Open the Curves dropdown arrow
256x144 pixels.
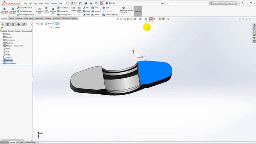[130, 15]
